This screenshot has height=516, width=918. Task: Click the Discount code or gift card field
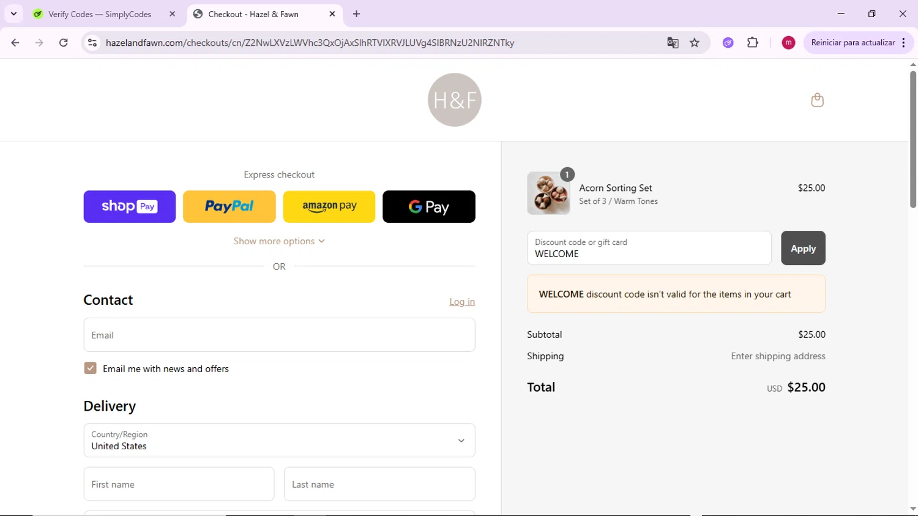[x=649, y=248]
